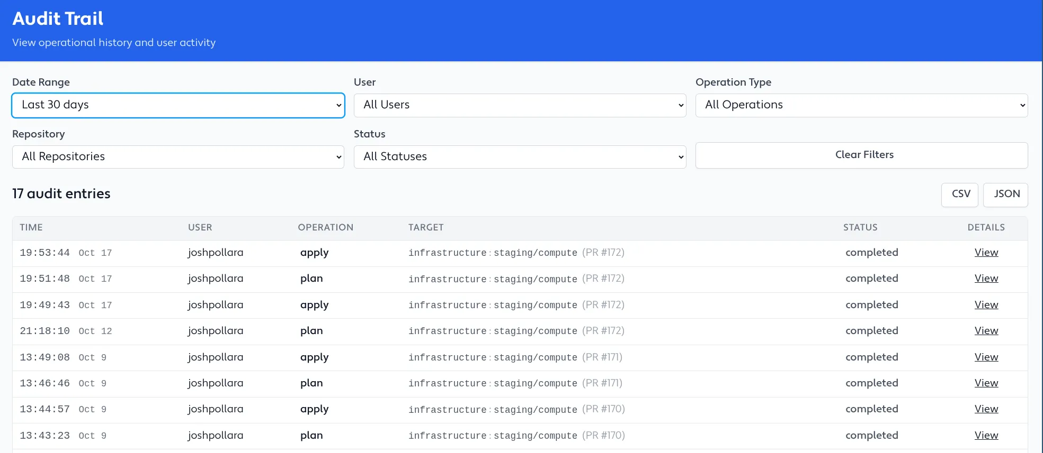Expand the All Users dropdown
The image size is (1043, 453).
pos(520,105)
